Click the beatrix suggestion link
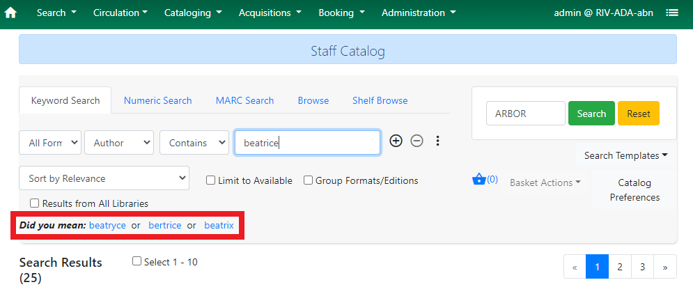Viewport: 693px width, 287px height. (219, 225)
